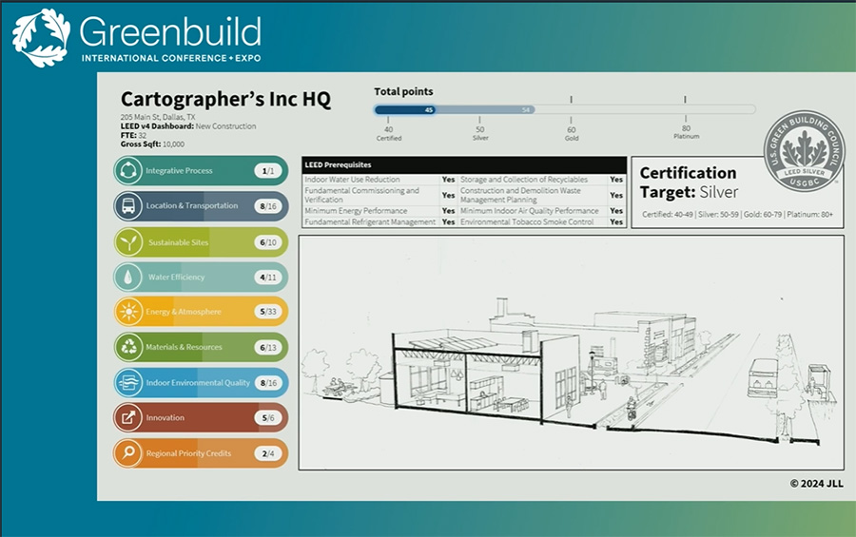Click the Materials & Resources recycle icon
The width and height of the screenshot is (856, 537).
click(x=127, y=347)
